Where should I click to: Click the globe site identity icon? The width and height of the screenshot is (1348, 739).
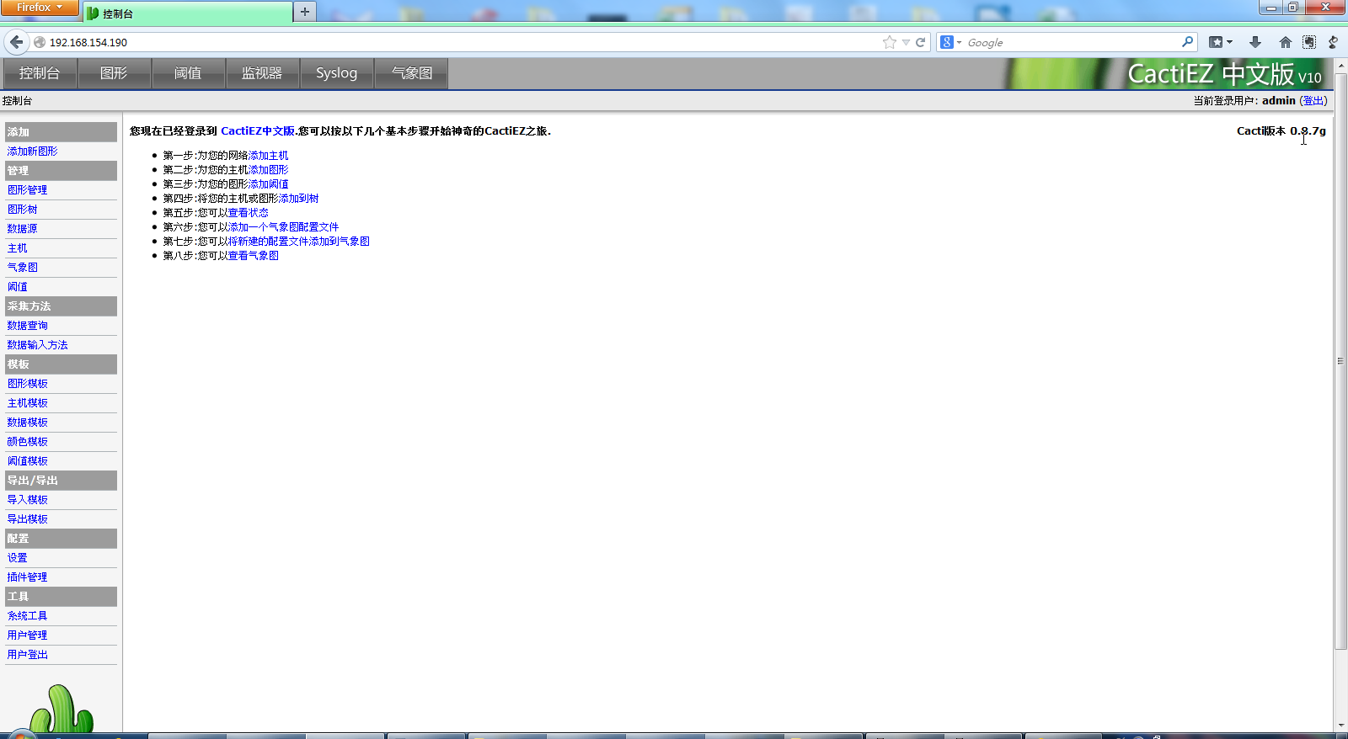click(x=40, y=42)
